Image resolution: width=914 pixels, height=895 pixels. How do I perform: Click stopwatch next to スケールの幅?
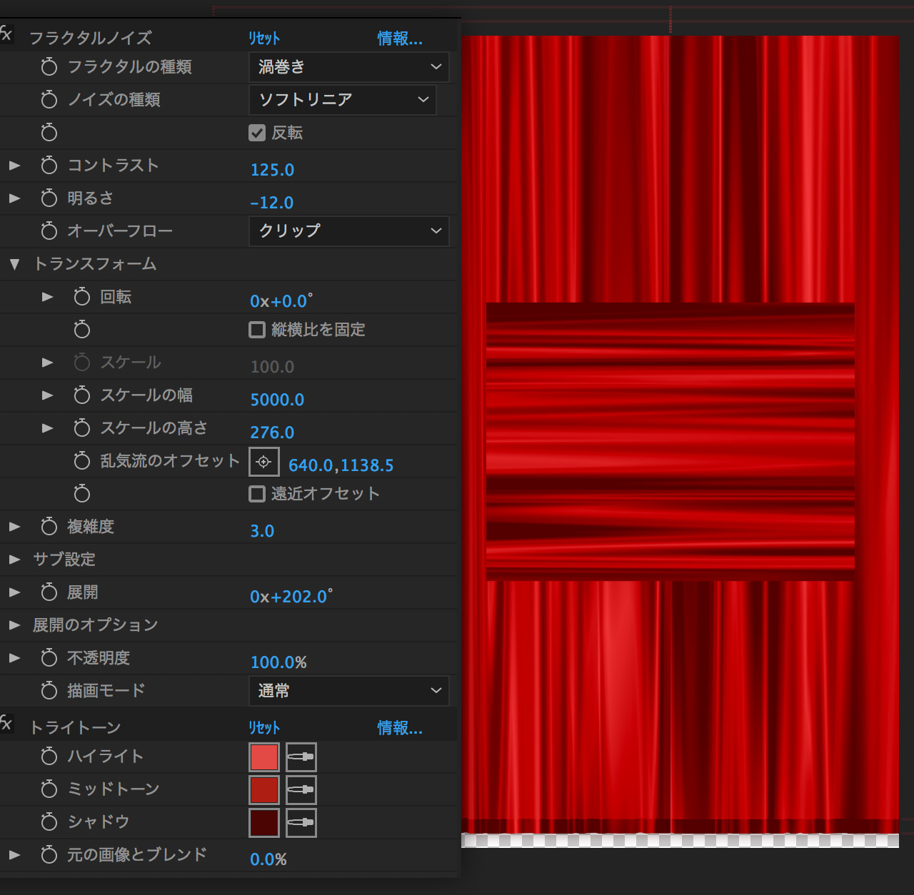[x=82, y=395]
